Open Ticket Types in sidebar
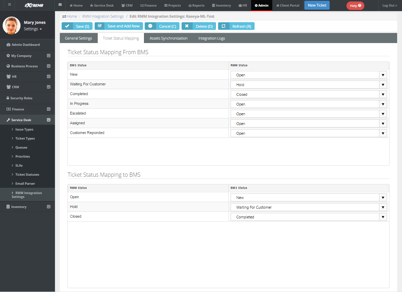This screenshot has width=402, height=292. point(25,138)
